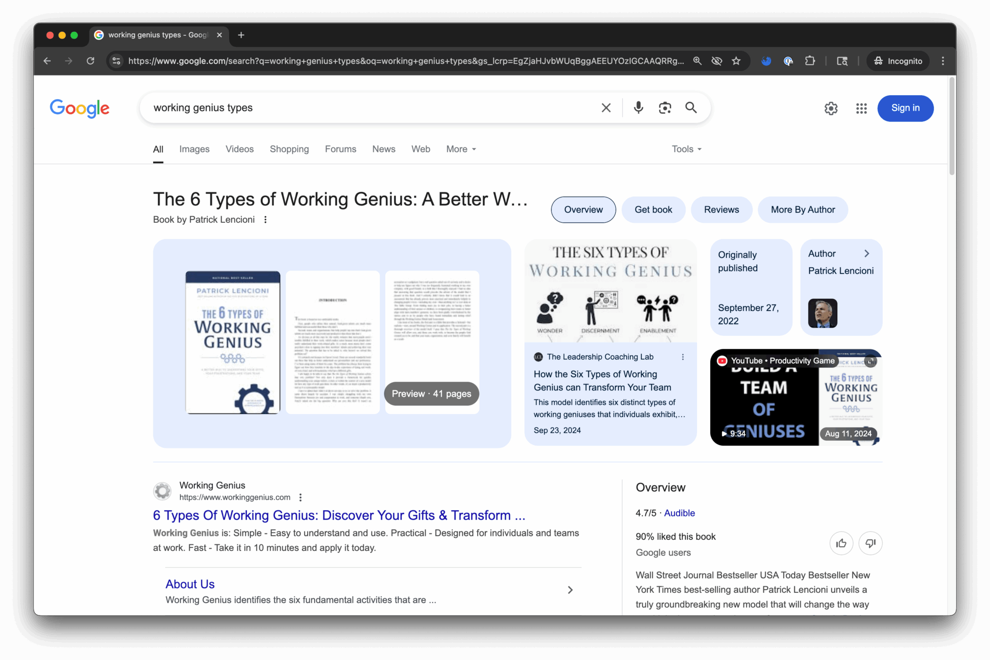Image resolution: width=990 pixels, height=660 pixels.
Task: Select the Overview chip
Action: 583,210
